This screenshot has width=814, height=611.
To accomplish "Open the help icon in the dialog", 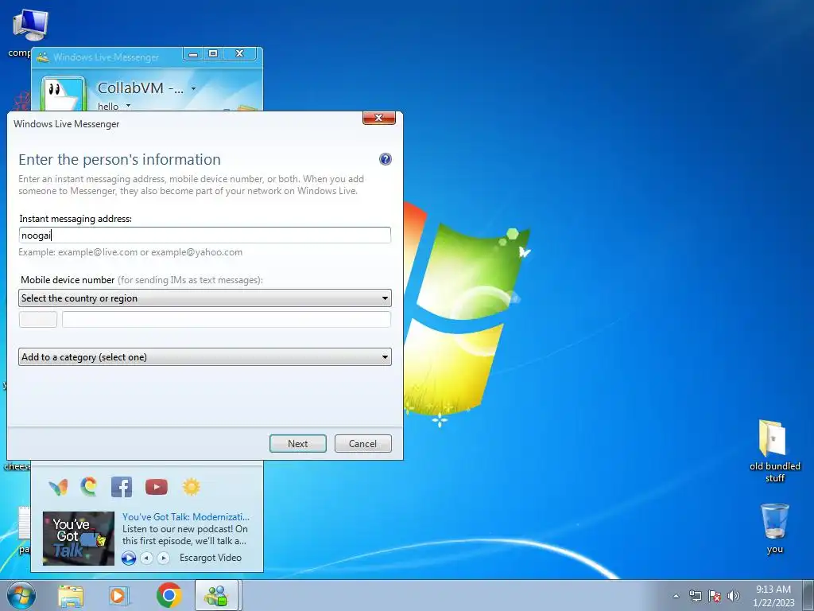I will [386, 159].
